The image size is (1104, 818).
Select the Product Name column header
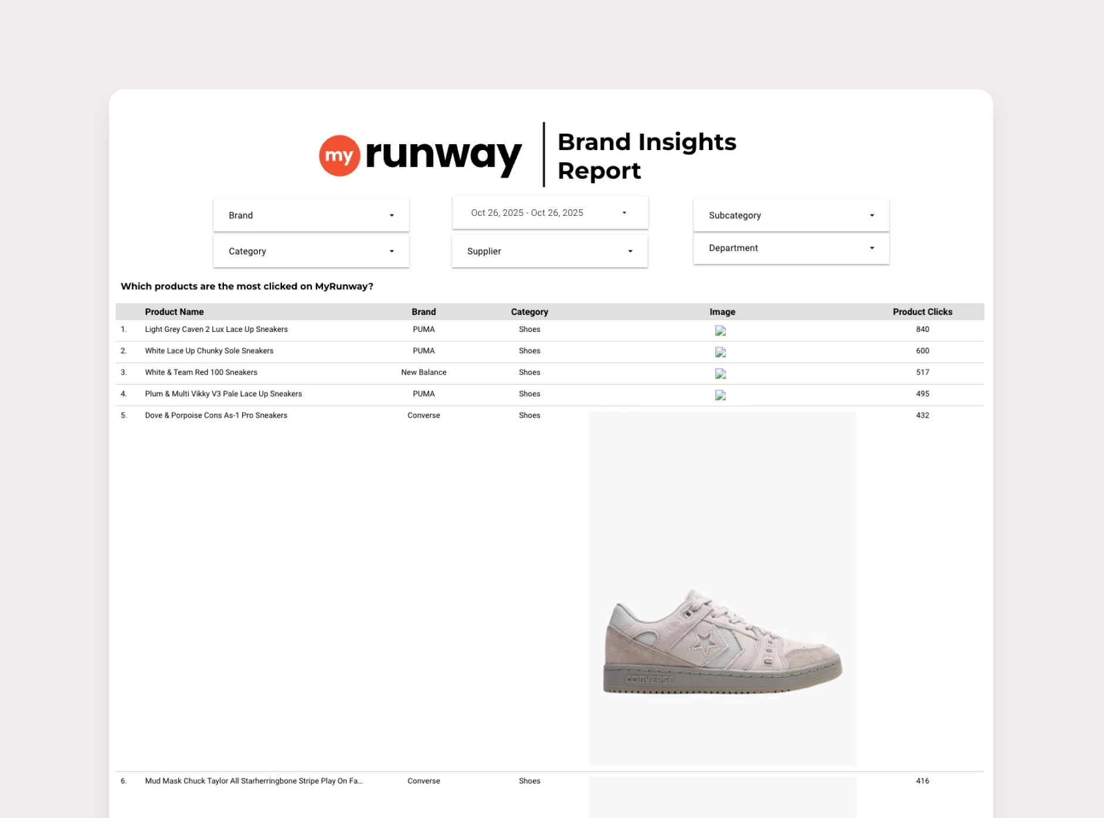click(174, 311)
